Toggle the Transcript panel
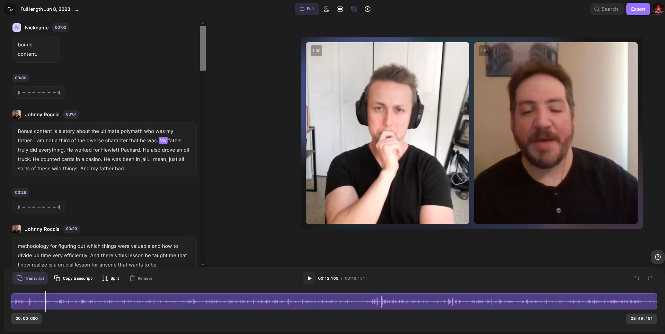The image size is (665, 334). (x=30, y=278)
